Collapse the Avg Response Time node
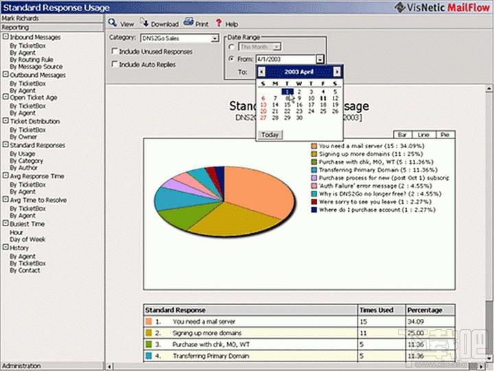The image size is (494, 371). [5, 176]
